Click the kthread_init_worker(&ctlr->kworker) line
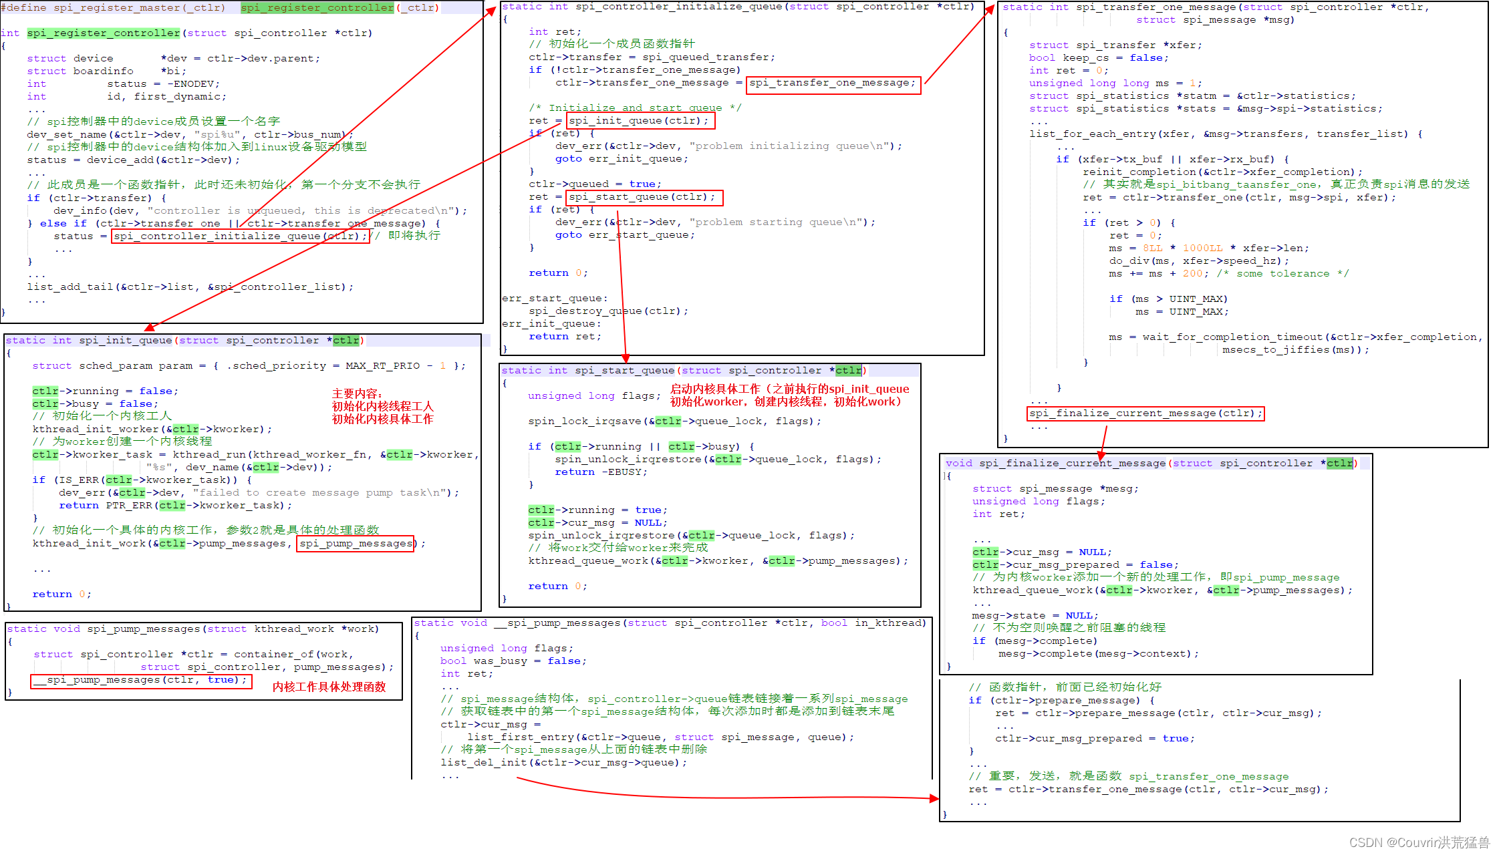 point(152,430)
